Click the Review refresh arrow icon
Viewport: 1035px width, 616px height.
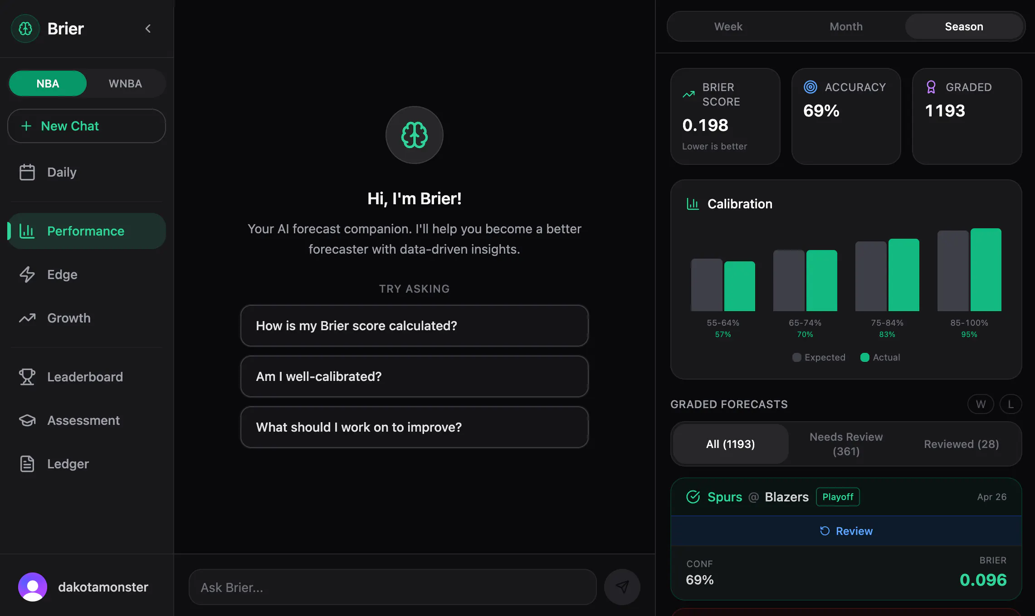825,531
